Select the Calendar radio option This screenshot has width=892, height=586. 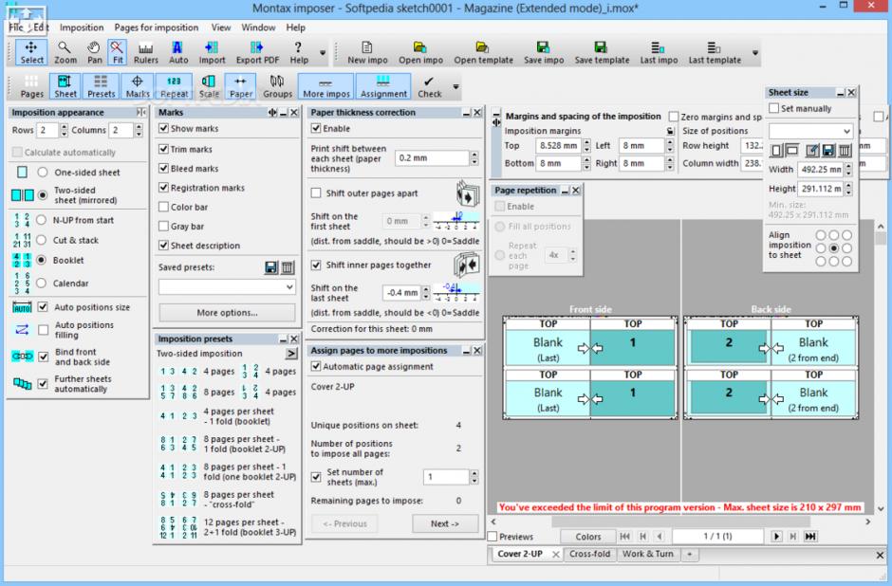[x=42, y=284]
